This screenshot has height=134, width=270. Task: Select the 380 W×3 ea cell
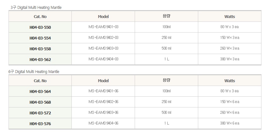tap(230, 59)
